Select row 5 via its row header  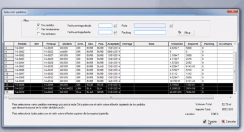point(9,55)
